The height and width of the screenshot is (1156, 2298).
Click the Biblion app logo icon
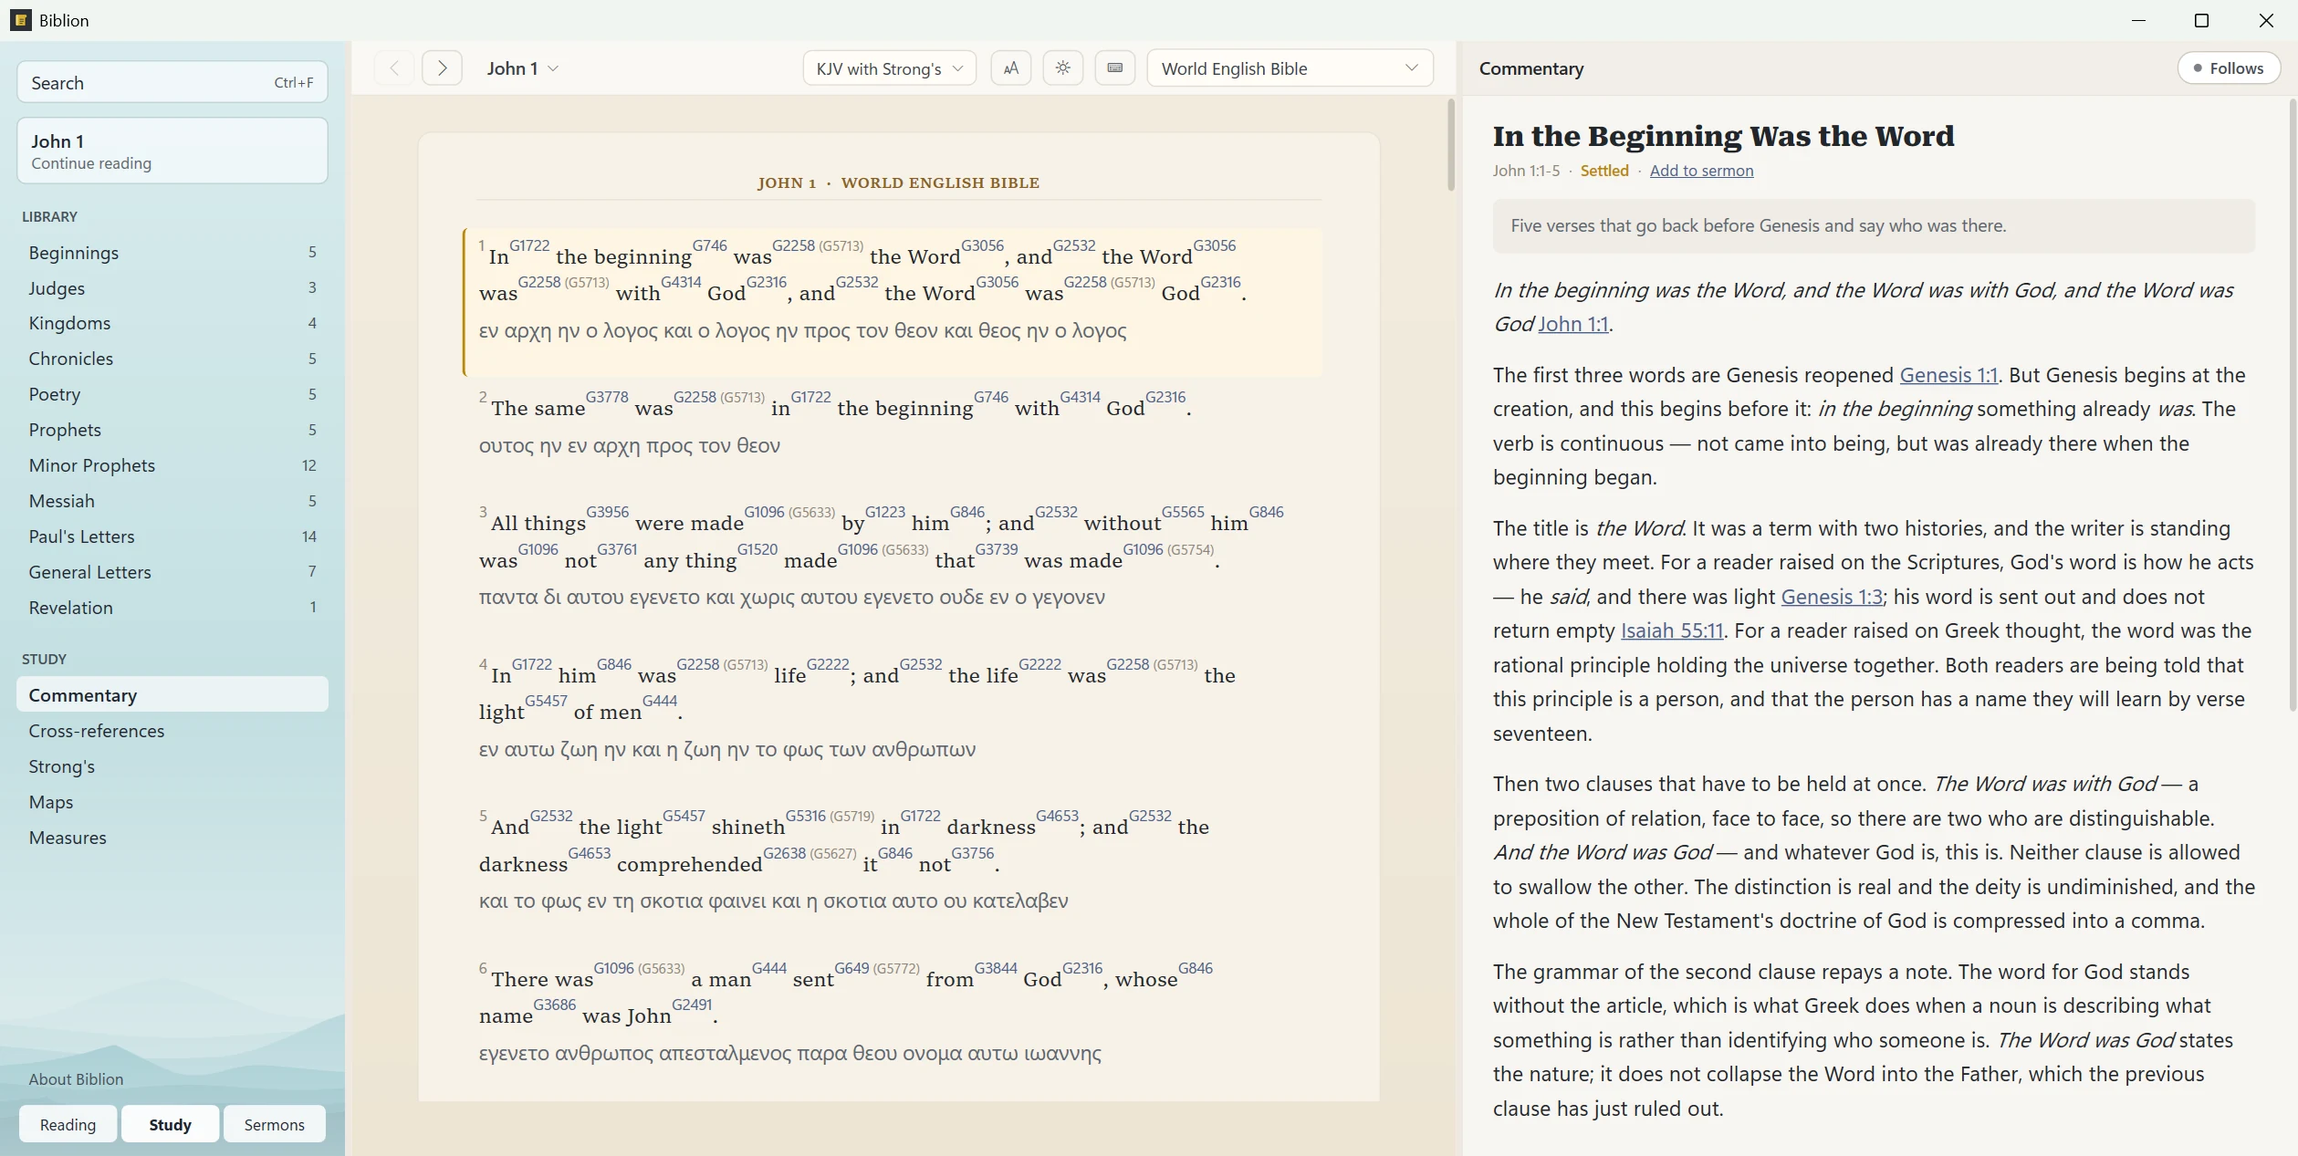(x=21, y=20)
